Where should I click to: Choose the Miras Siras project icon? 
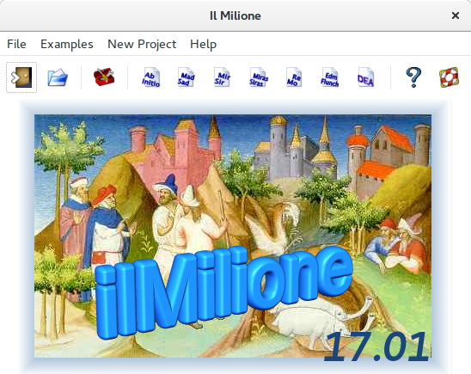(x=259, y=77)
